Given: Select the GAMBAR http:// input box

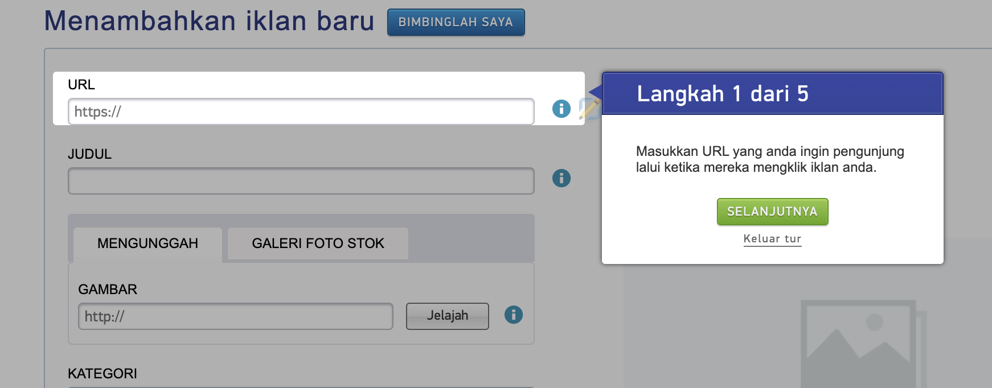Looking at the screenshot, I should (235, 316).
